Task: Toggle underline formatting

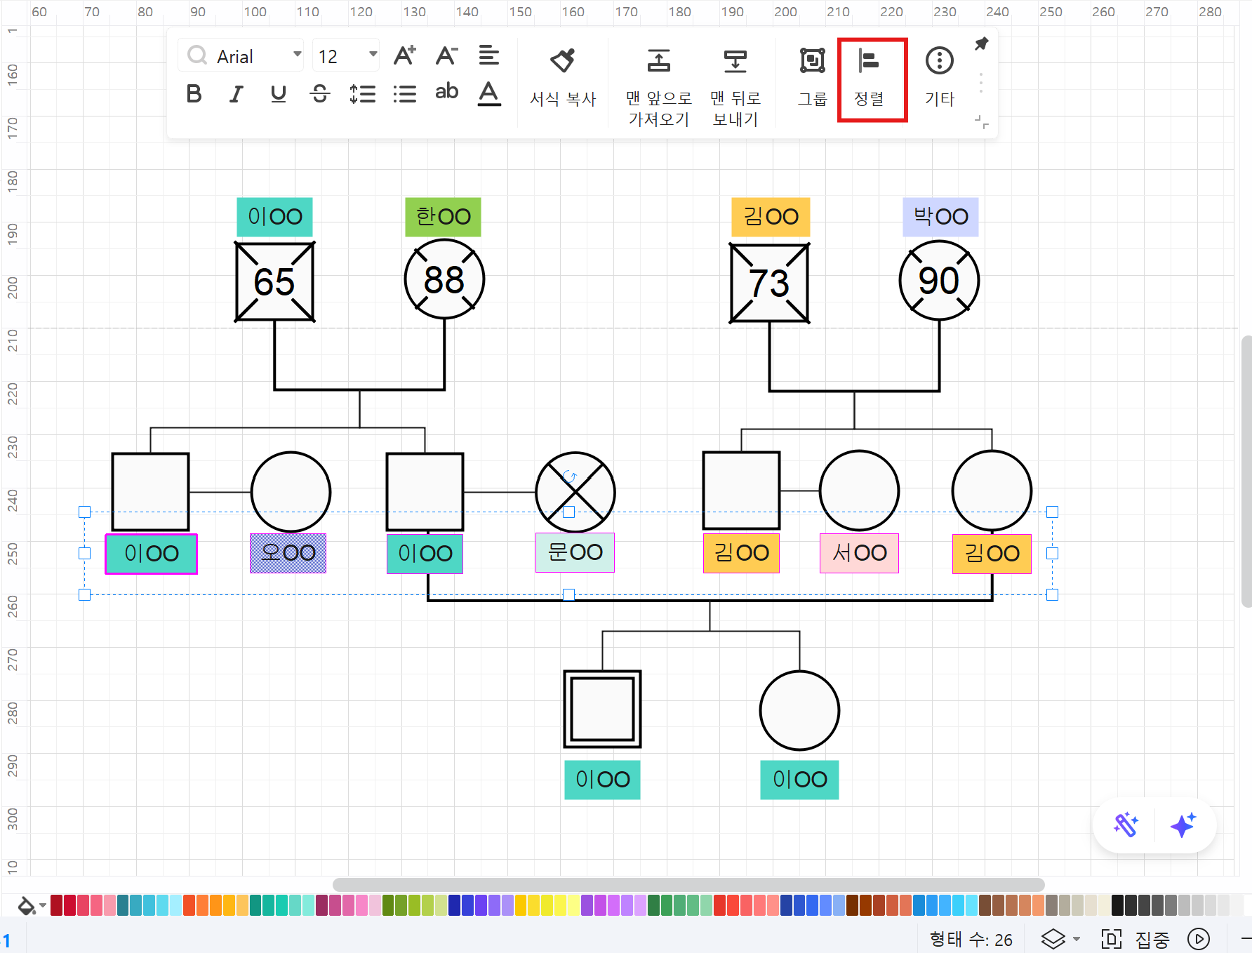Action: point(279,93)
